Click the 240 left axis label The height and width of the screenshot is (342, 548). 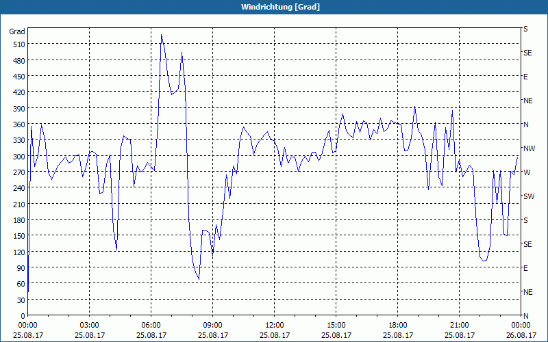tap(19, 188)
